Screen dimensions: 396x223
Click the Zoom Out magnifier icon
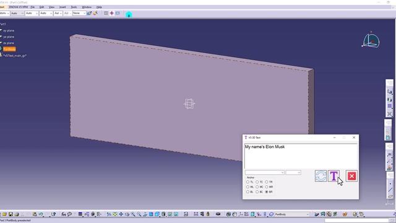pyautogui.click(x=139, y=214)
